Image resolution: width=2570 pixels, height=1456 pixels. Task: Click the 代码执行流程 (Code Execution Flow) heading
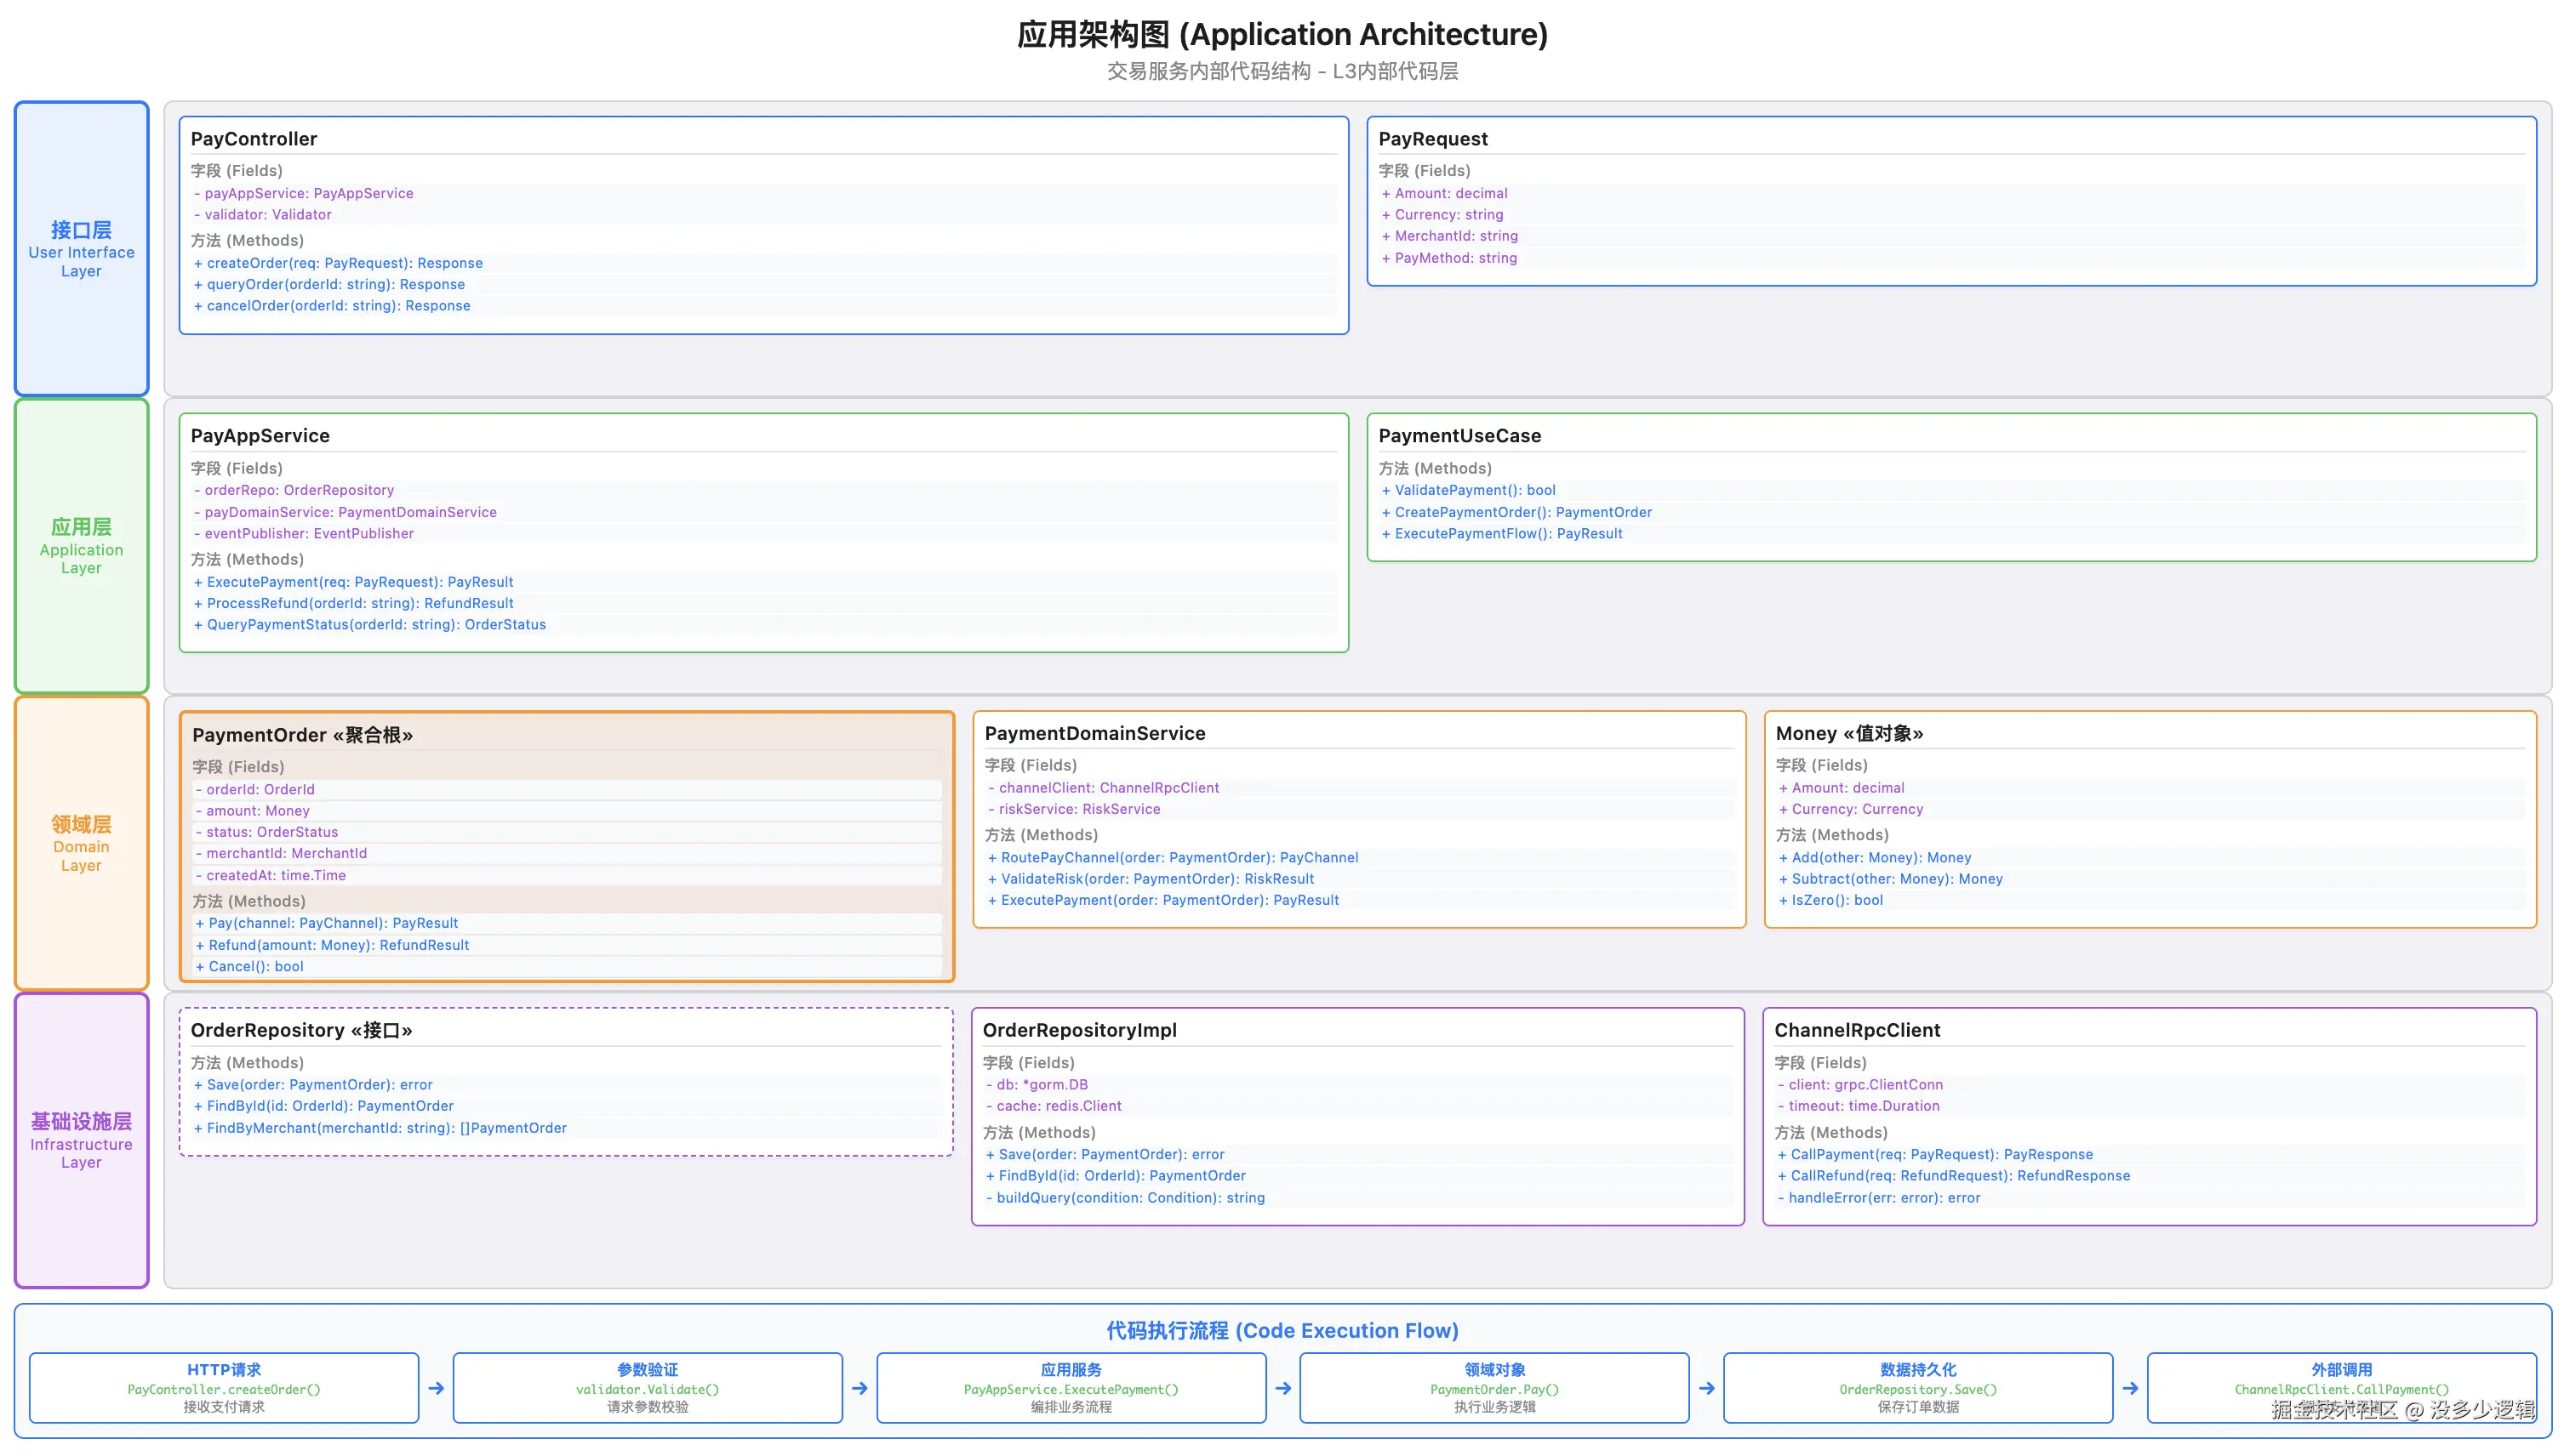[1282, 1330]
